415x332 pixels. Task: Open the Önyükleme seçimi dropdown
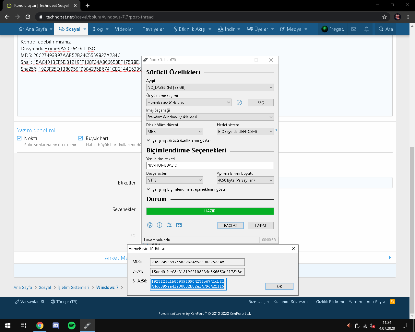pyautogui.click(x=189, y=102)
